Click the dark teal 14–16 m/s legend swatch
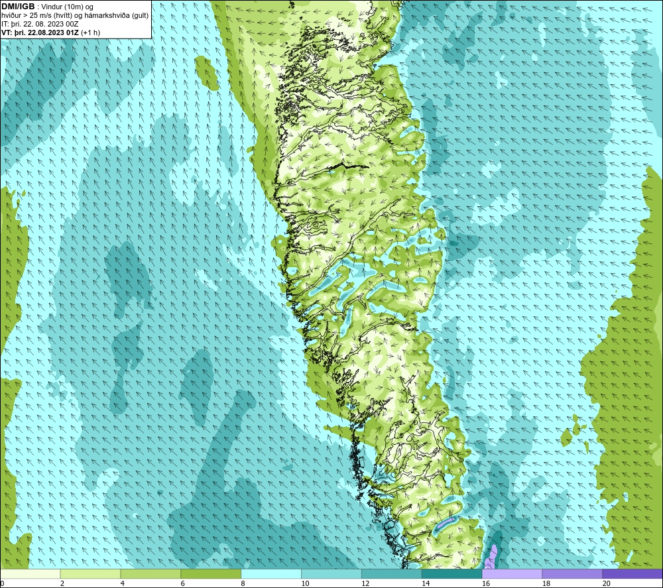This screenshot has width=663, height=588. (x=452, y=573)
